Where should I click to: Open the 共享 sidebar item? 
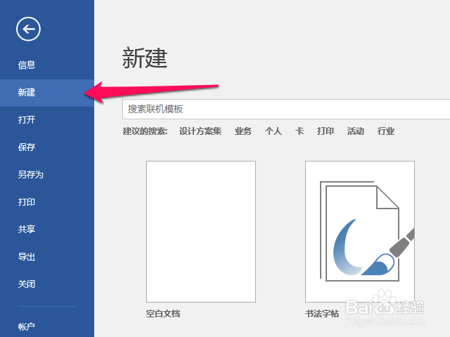27,230
